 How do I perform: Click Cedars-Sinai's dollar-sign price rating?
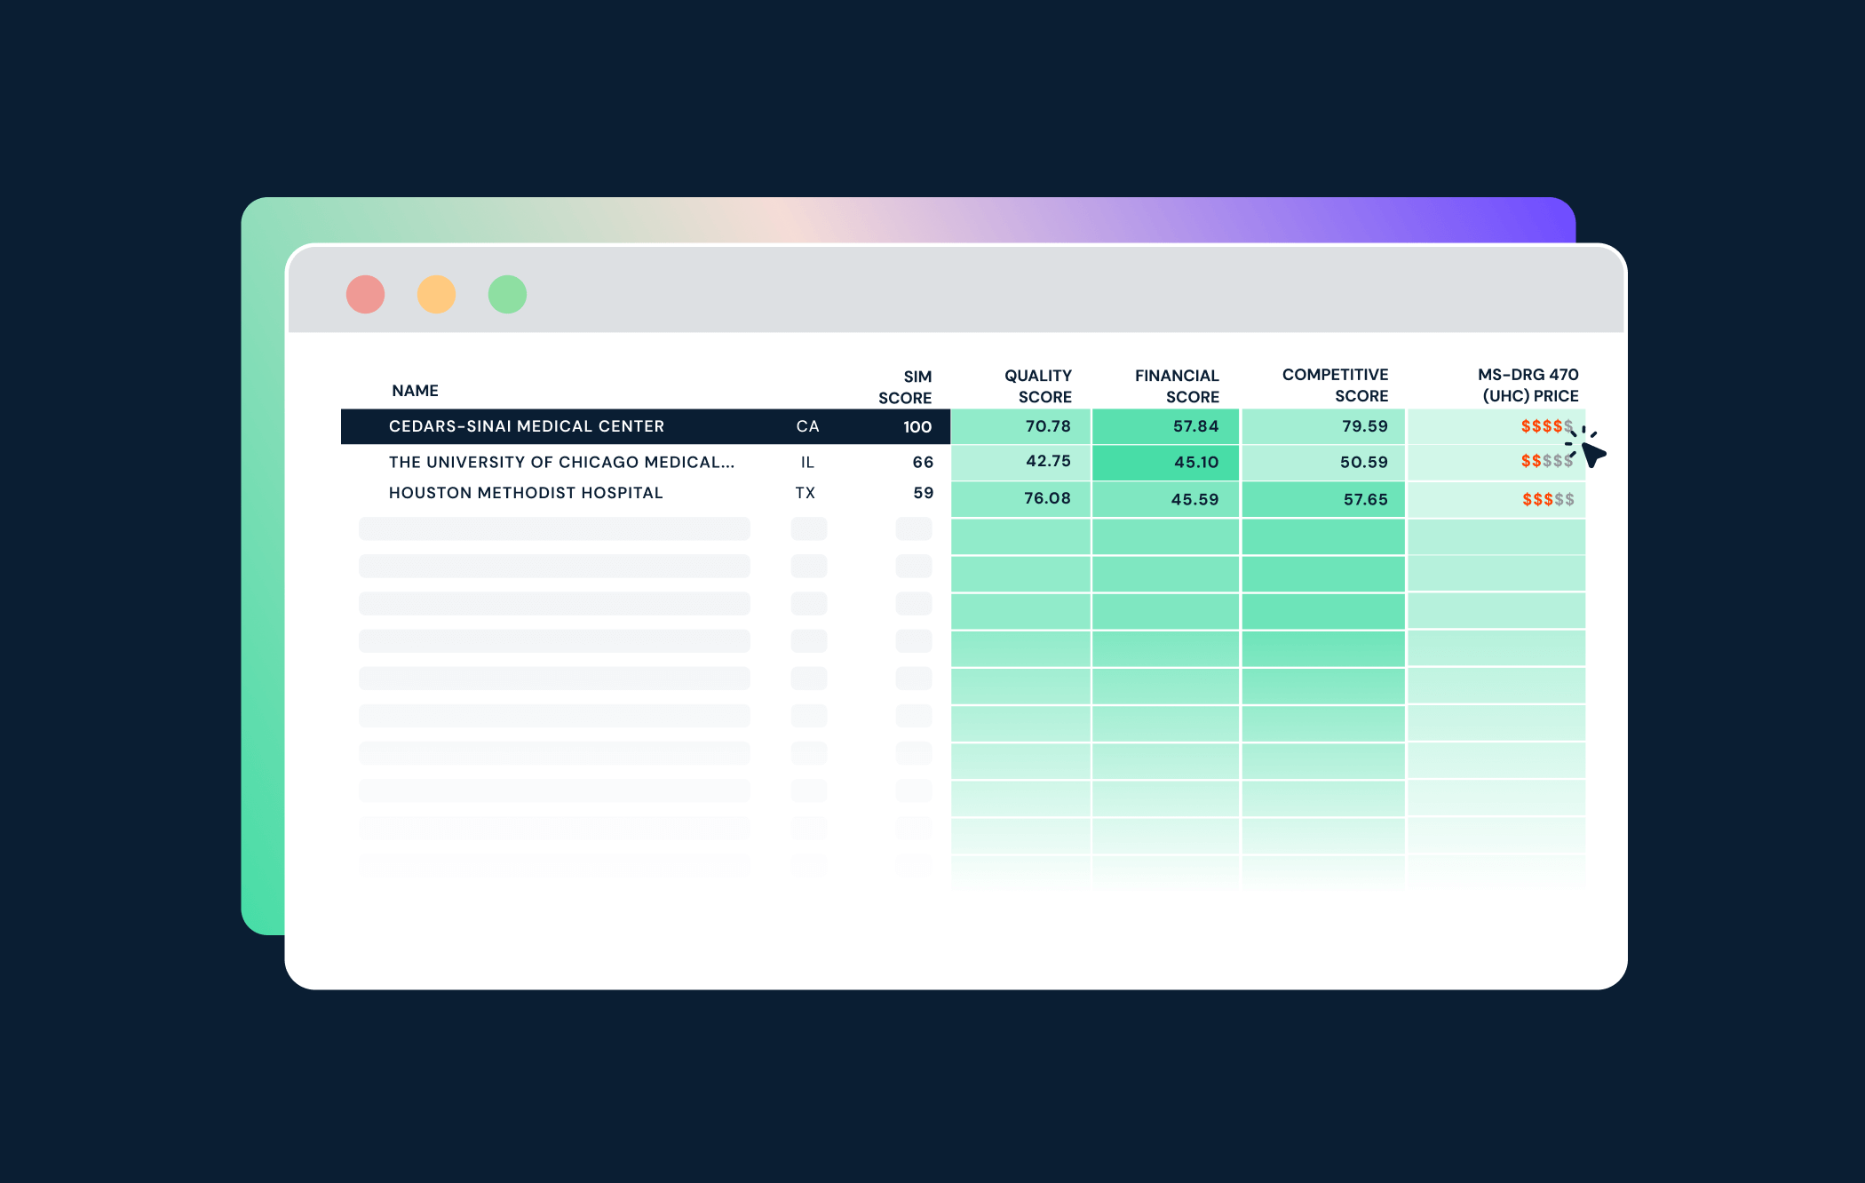(x=1546, y=426)
